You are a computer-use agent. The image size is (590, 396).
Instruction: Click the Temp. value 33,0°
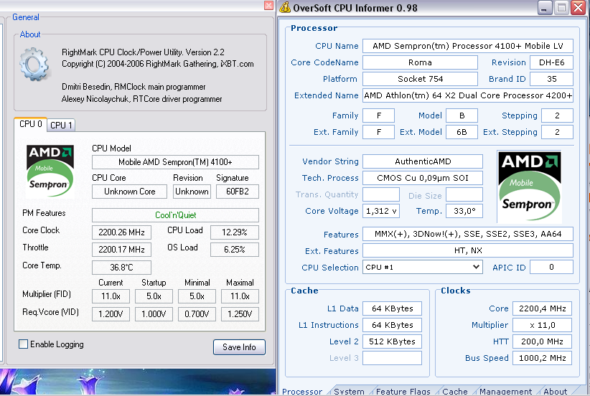click(x=464, y=211)
